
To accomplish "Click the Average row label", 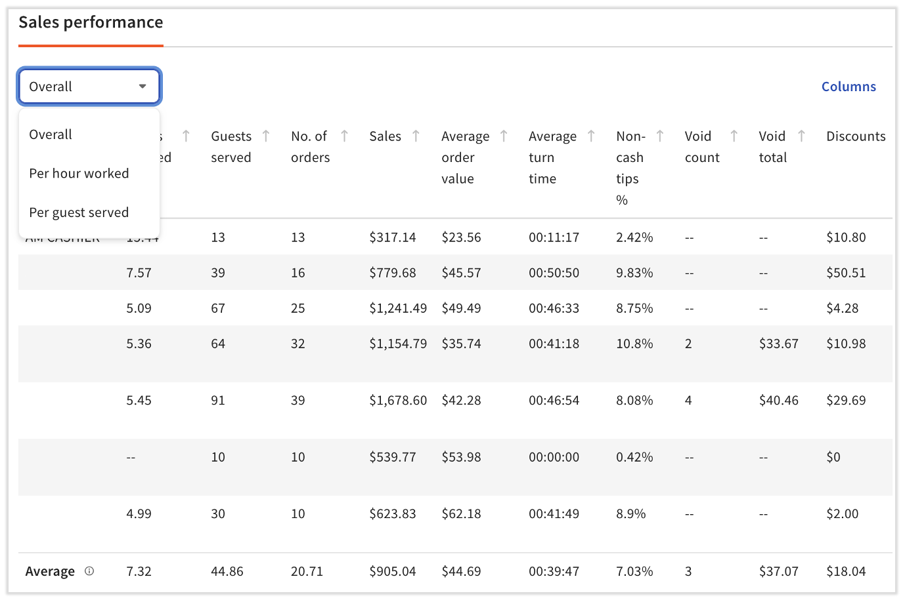I will [50, 571].
